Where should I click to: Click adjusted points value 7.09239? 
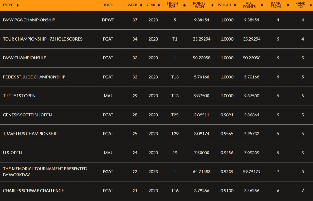click(252, 153)
